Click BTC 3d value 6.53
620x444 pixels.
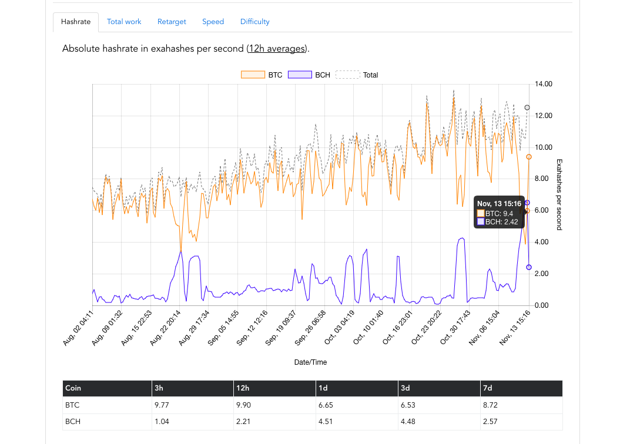pos(408,405)
